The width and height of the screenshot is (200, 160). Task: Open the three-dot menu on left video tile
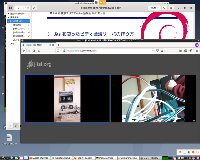108,77
